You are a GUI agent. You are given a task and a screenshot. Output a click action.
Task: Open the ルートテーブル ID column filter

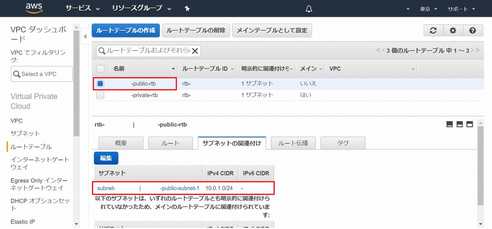[x=232, y=69]
